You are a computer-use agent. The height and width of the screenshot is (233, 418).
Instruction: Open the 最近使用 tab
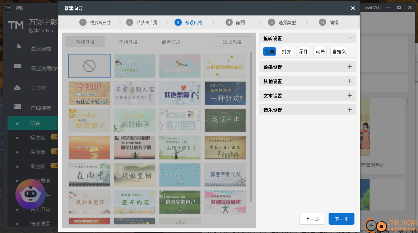coord(171,42)
